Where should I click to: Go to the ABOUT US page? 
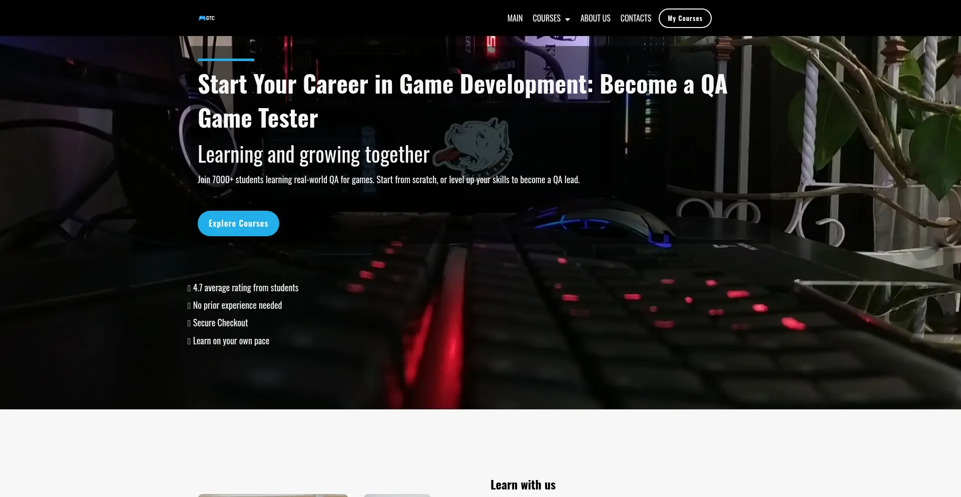[x=595, y=18]
